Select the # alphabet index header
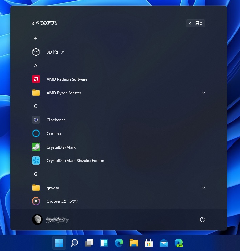Viewport: 240px width, 251px height. point(36,38)
